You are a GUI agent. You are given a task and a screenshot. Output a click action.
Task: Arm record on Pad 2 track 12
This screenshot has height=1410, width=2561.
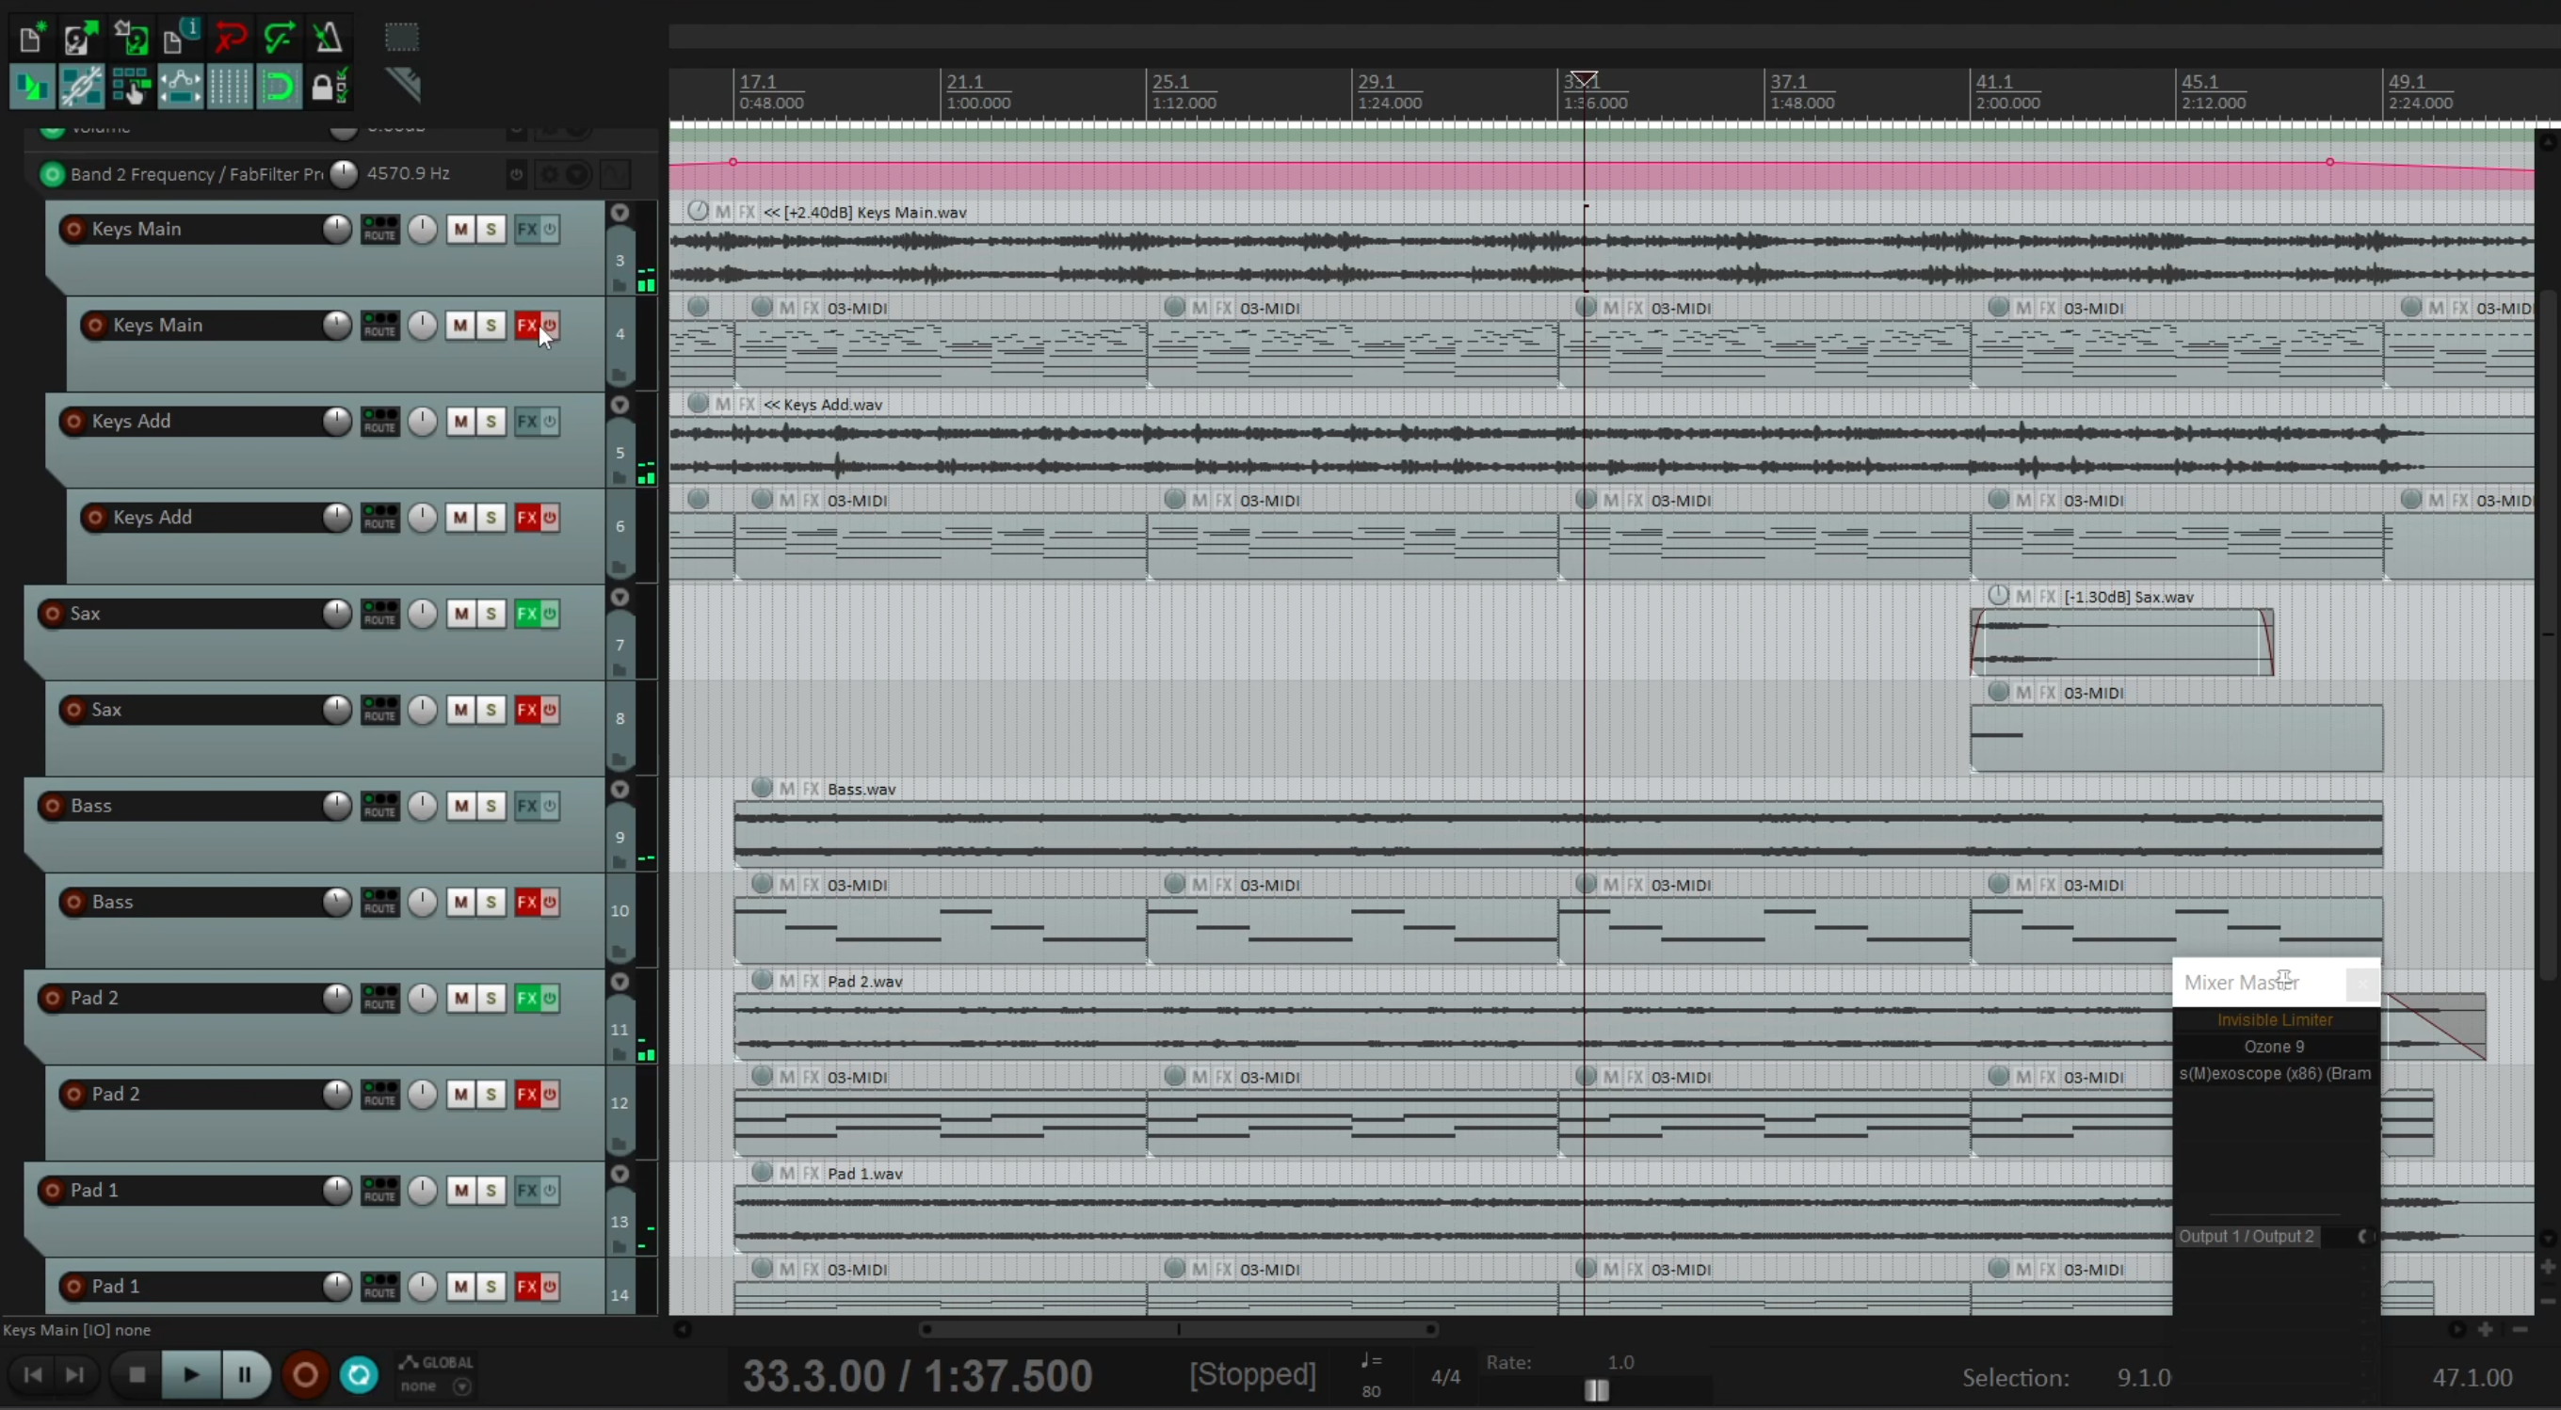[x=73, y=1094]
